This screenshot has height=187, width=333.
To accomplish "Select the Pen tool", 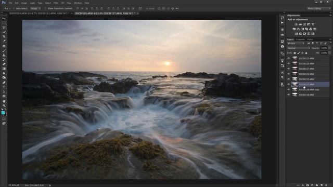I will click(4, 83).
